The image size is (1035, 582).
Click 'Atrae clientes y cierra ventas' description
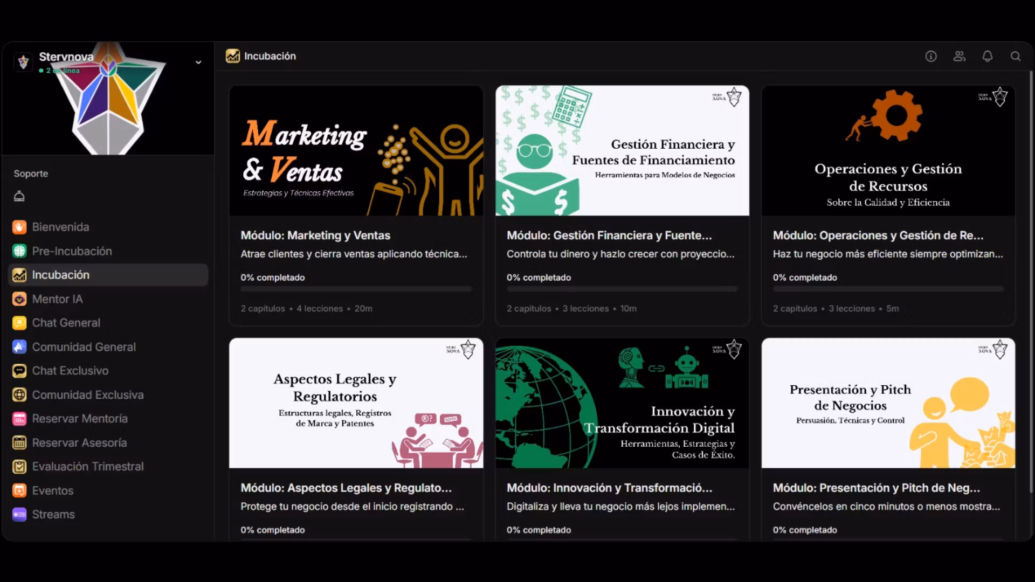[354, 254]
